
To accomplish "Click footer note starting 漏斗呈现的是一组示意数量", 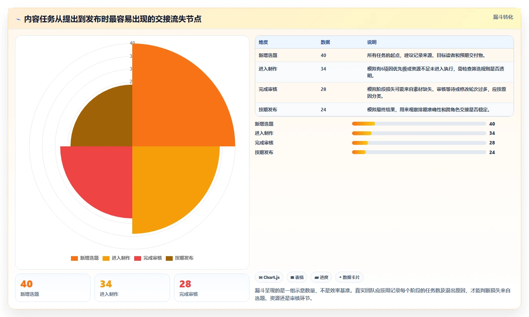I will 382,294.
